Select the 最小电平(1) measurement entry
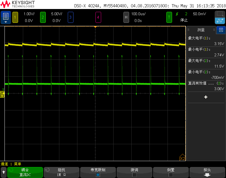226x178 pixels. click(x=206, y=52)
